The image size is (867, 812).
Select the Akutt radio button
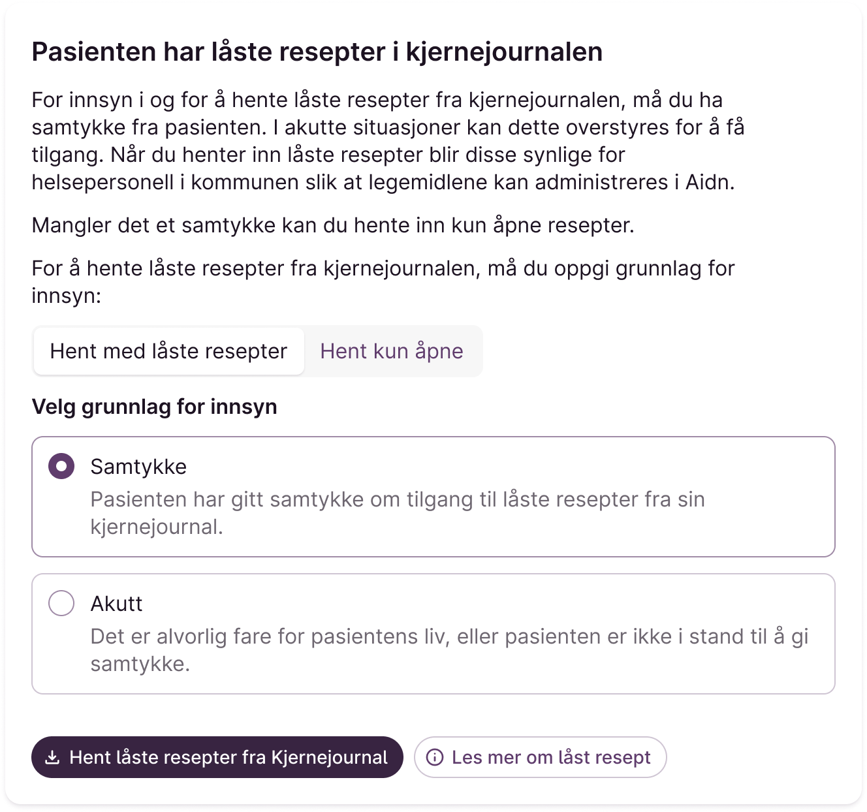[x=61, y=604]
